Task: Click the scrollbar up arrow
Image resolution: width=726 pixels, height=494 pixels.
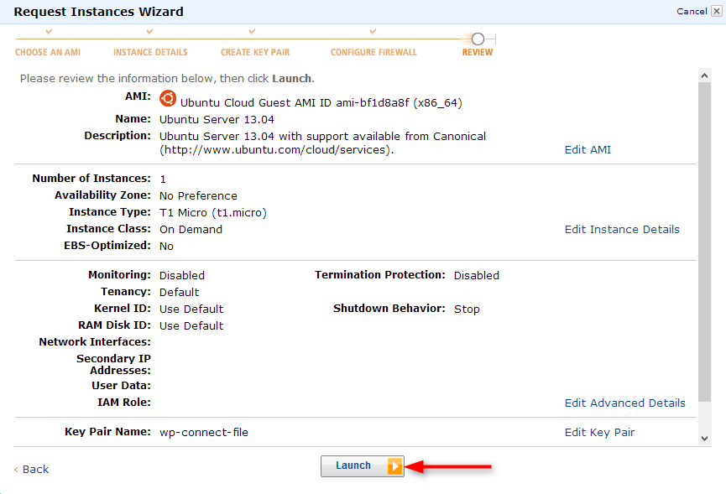Action: pos(705,75)
